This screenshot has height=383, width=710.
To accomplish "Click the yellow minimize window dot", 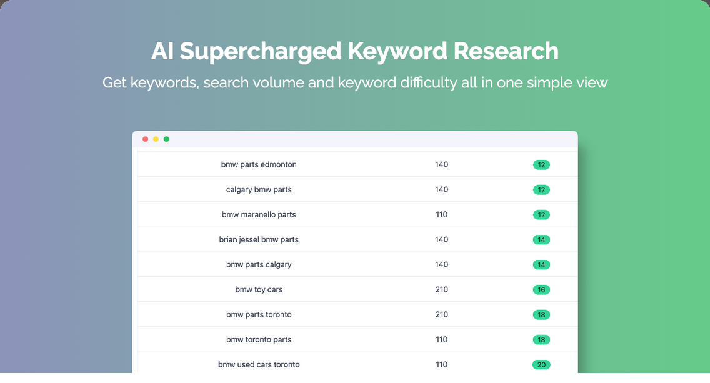I will coord(156,139).
